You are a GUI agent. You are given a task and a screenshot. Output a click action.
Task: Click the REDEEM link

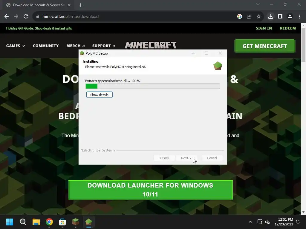coord(288,28)
